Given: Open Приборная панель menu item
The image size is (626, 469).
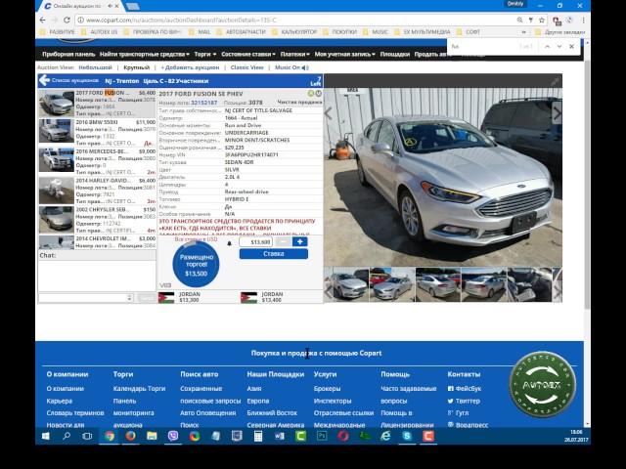Looking at the screenshot, I should [x=68, y=55].
